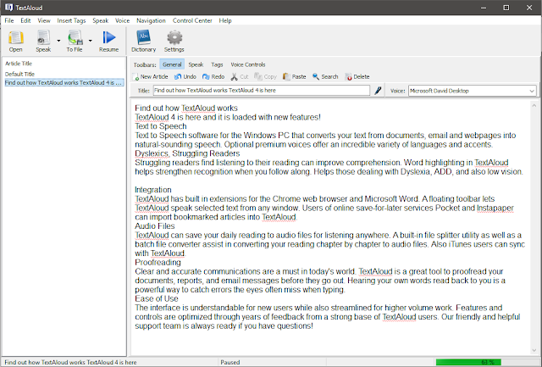This screenshot has height=367, width=542.
Task: Toggle the Speak toolbar option in Toolbars row
Action: 196,64
